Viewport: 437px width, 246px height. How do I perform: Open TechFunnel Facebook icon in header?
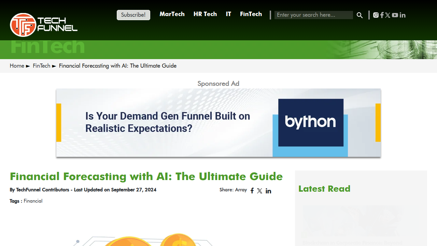pos(382,15)
